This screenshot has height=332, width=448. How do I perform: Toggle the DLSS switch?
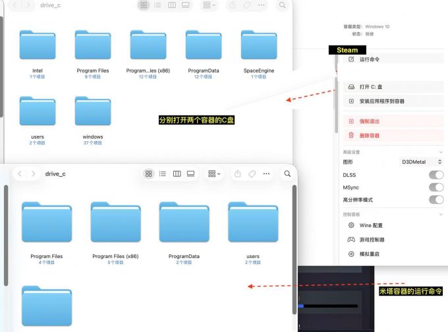[x=436, y=175]
